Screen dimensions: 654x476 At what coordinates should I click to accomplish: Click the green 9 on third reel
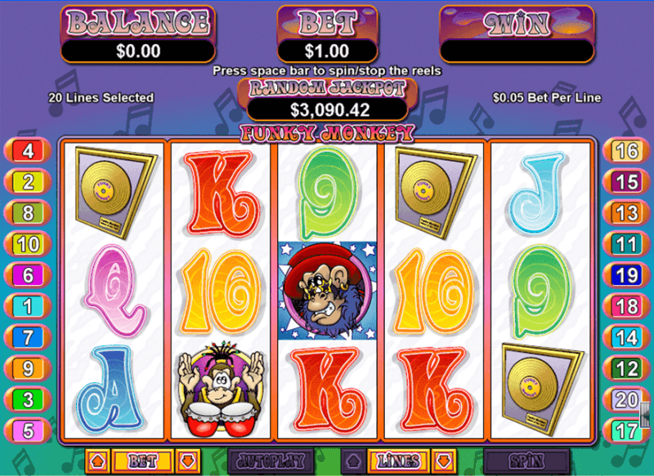(329, 194)
